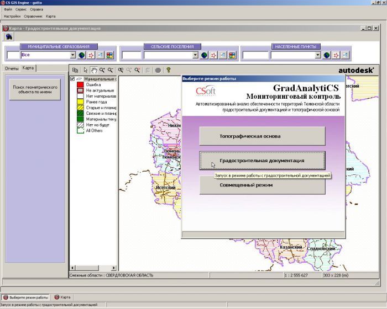Open the Настройки menu
Screen dimensions: 387x309
[12, 16]
